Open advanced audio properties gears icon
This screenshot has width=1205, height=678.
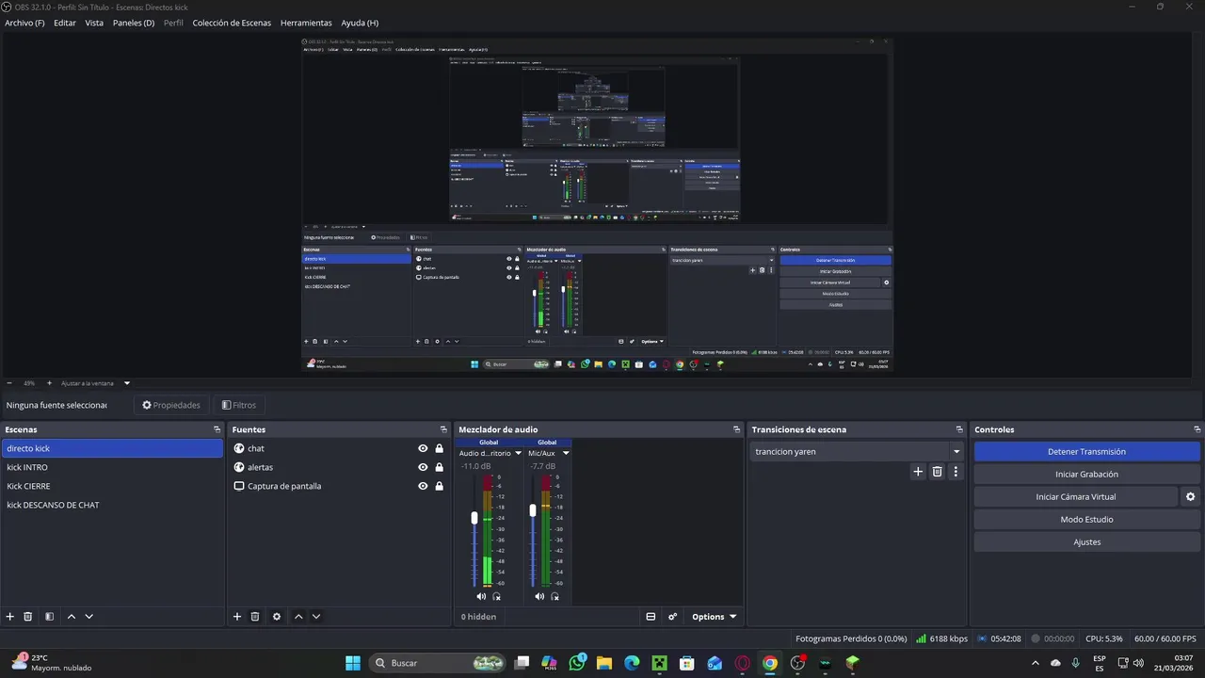click(672, 617)
